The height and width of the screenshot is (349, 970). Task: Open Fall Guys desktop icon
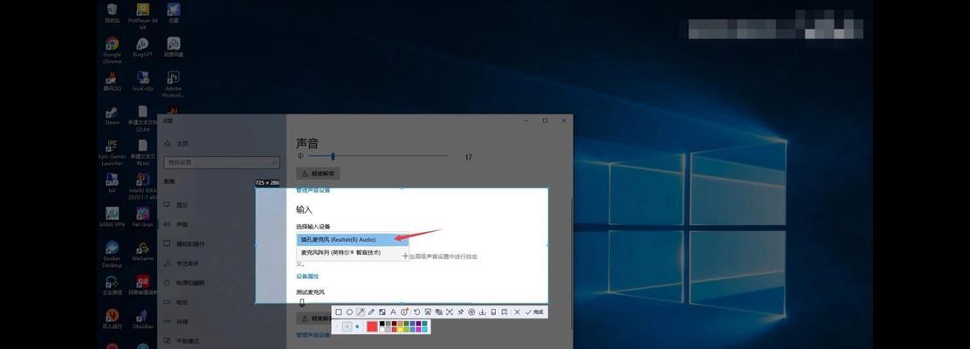[x=142, y=216]
